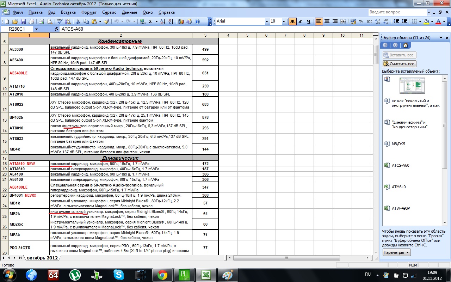This screenshot has width=451, height=282.
Task: Toggle Underline (Ч) formatting
Action: (x=309, y=22)
